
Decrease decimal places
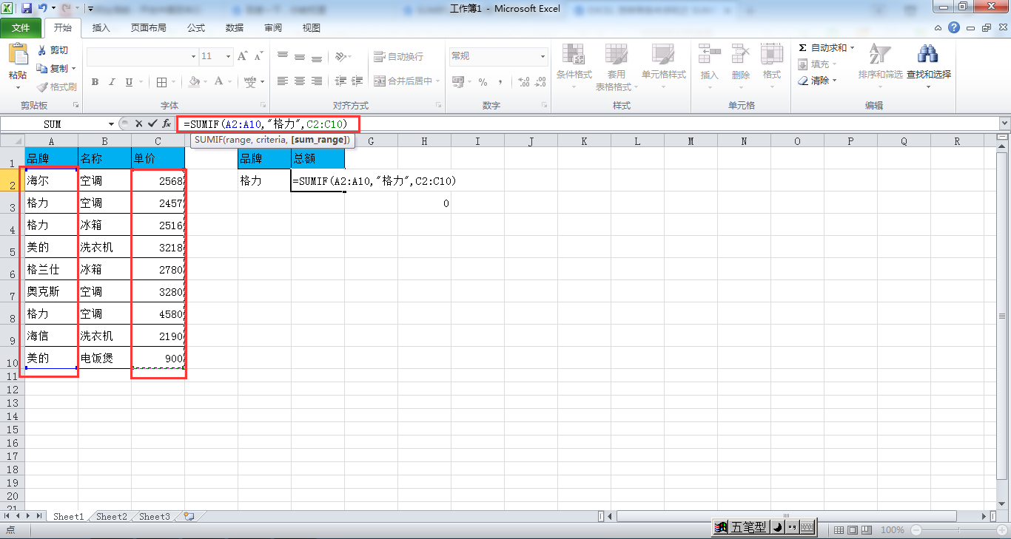click(x=540, y=82)
